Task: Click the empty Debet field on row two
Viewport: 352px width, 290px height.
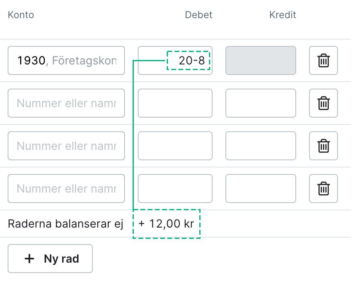Action: click(x=175, y=103)
